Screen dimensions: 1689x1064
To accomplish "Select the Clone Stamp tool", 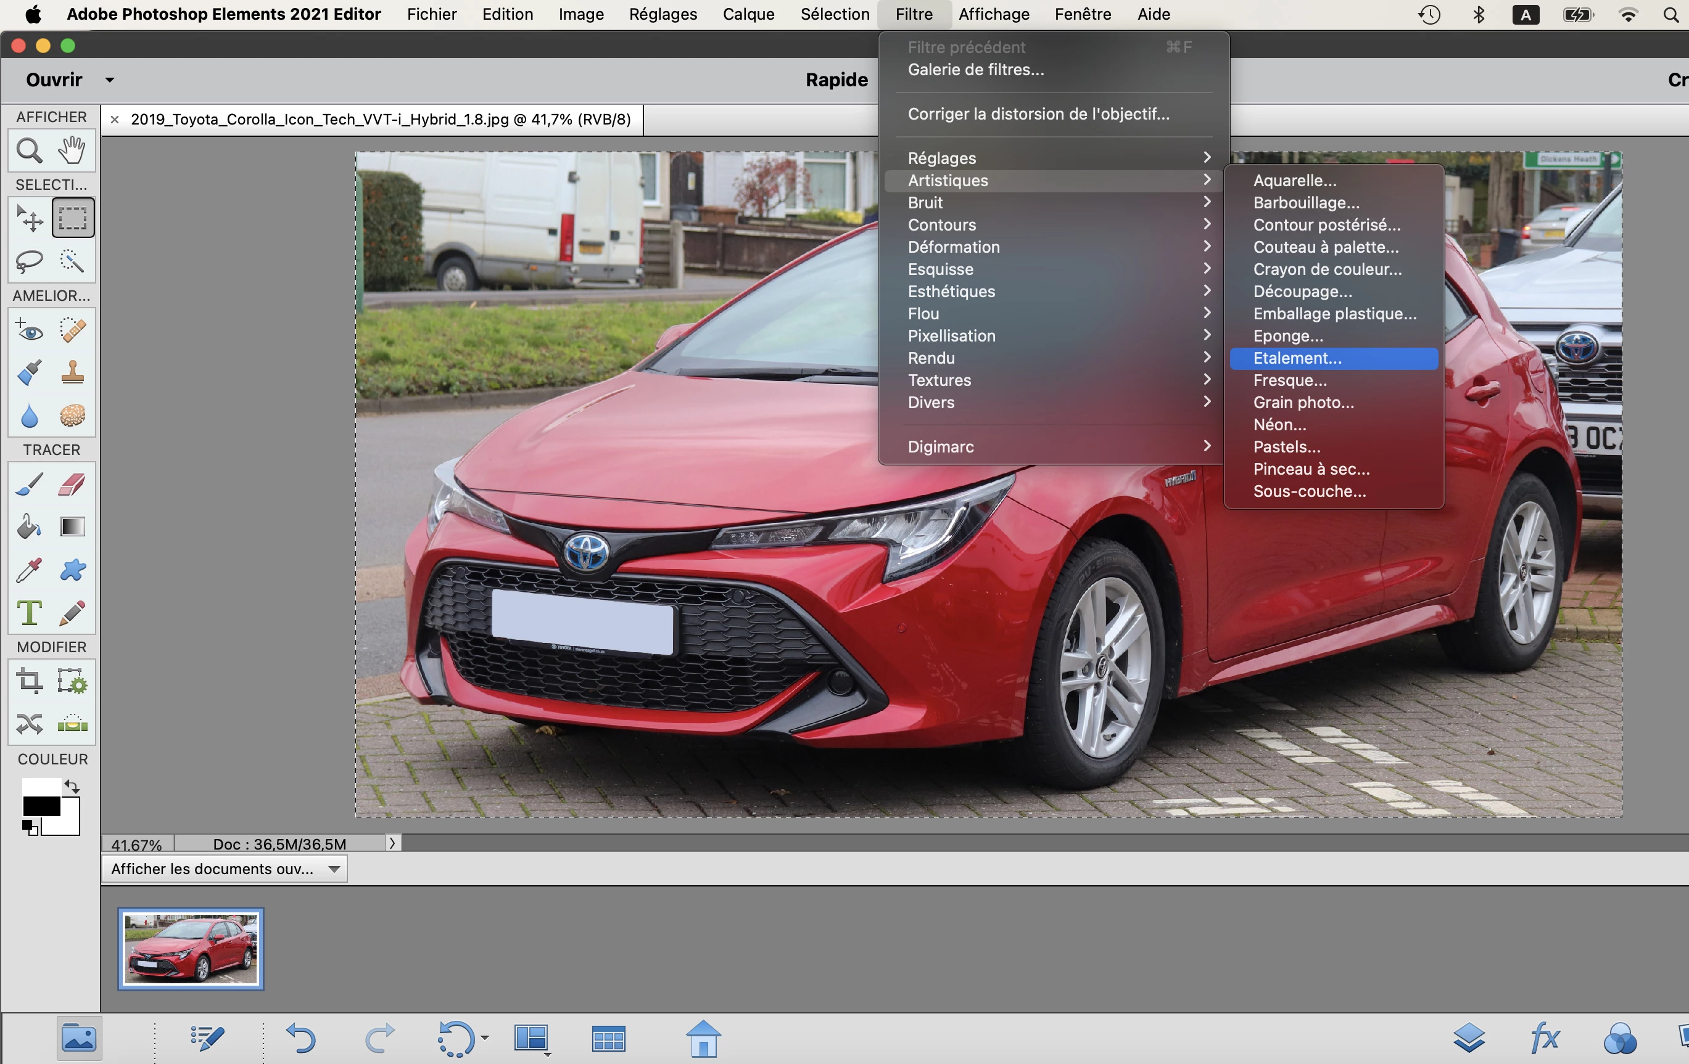I will 72,373.
